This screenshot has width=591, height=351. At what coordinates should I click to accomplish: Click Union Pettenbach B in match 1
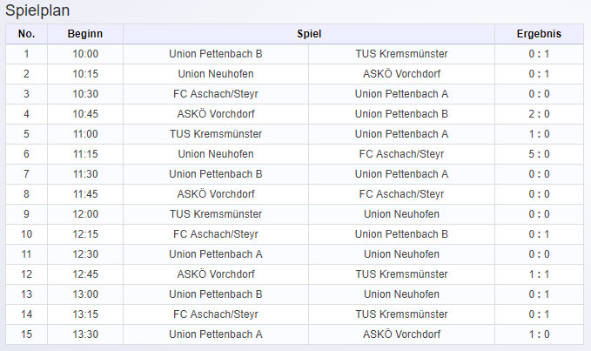[x=216, y=54]
